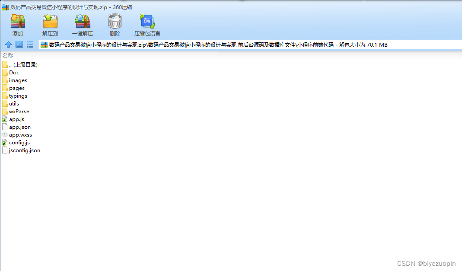Select the 'Doc' folder name

[x=14, y=73]
